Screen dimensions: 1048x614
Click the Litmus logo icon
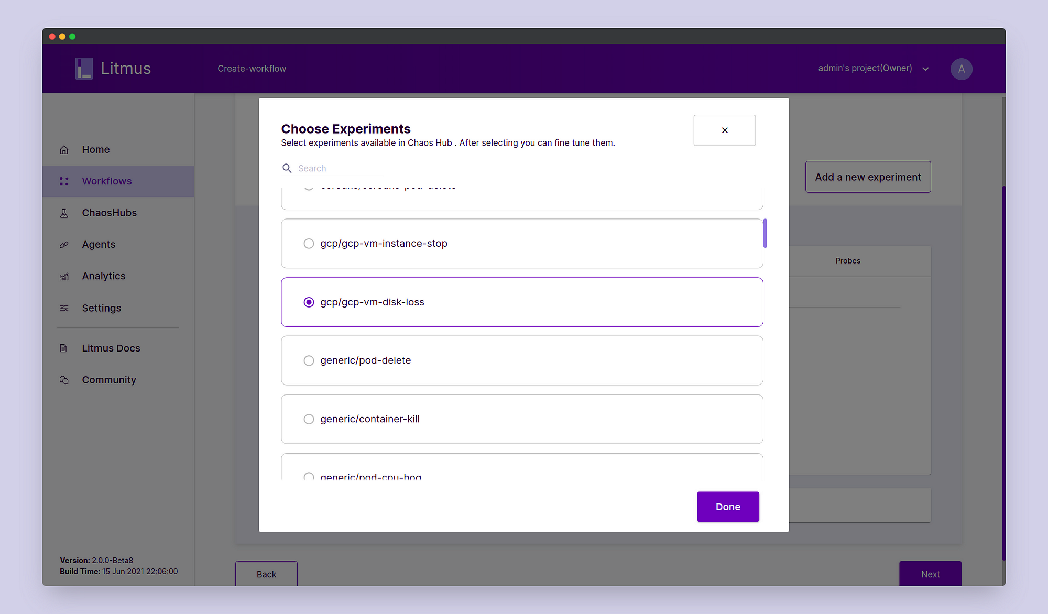point(84,69)
